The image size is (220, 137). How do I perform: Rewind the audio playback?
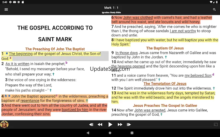point(100,124)
